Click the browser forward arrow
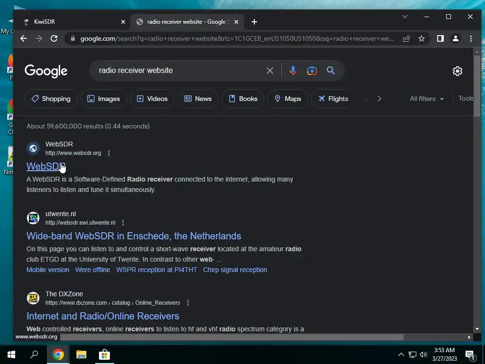 [39, 38]
